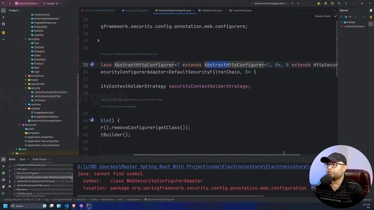
Task: Switch to the Customizer.java tab
Action: (x=240, y=10)
